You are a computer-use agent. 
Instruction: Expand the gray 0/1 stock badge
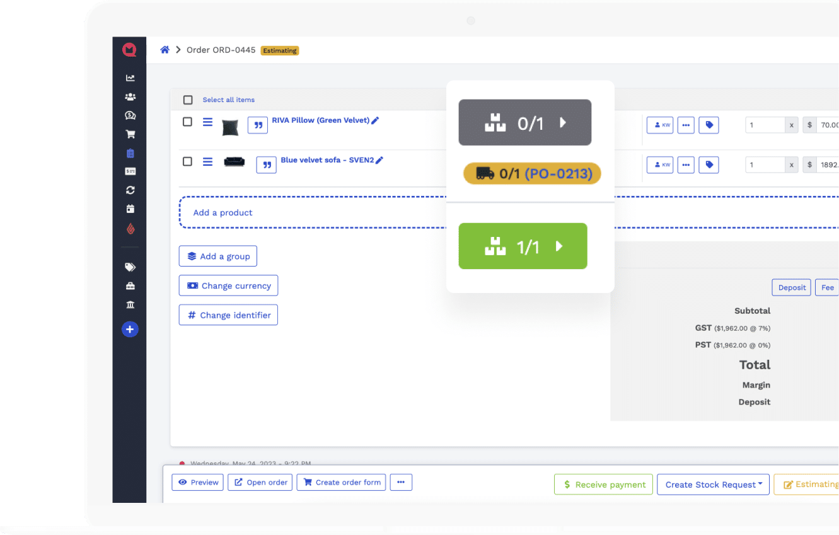[x=524, y=122]
